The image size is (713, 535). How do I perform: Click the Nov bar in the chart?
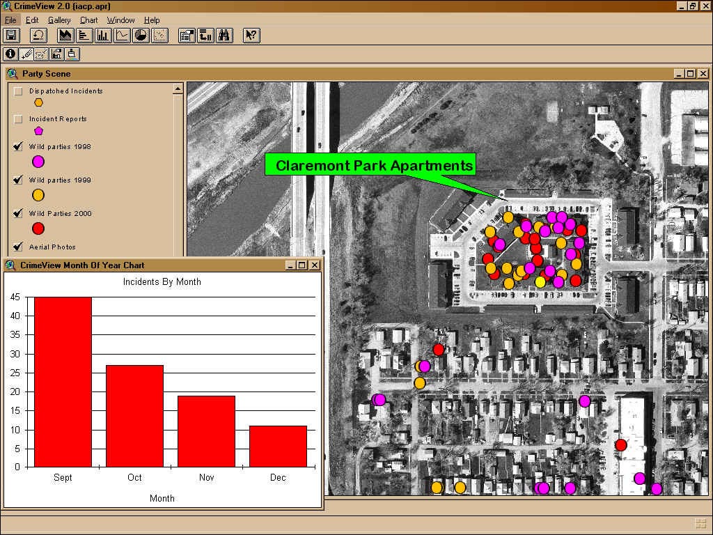(206, 431)
